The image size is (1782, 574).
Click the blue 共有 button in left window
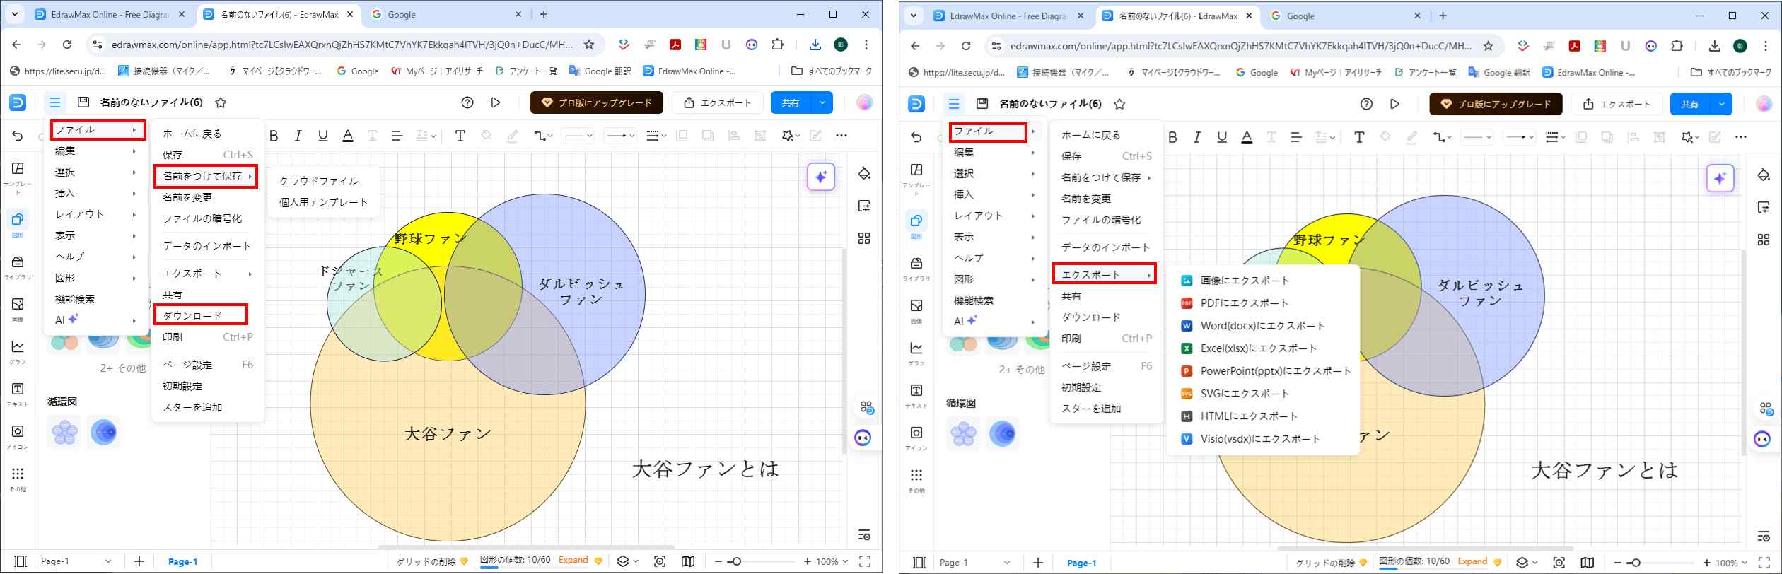click(x=791, y=102)
